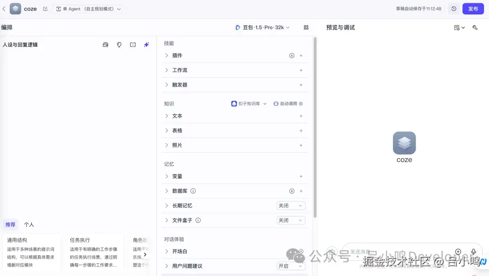Open the 扣子知识库 dropdown

(x=249, y=103)
